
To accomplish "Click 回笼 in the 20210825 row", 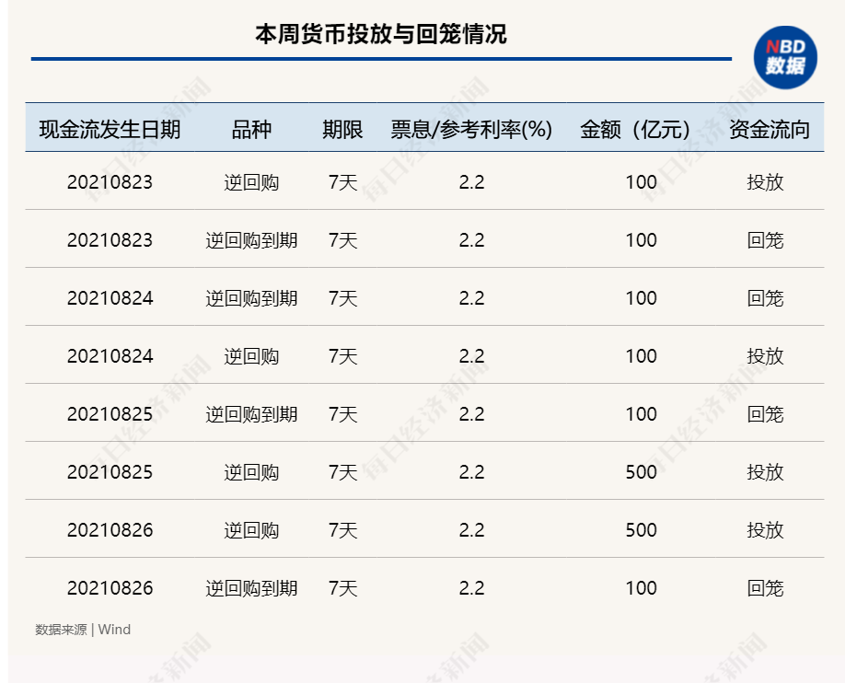I will (x=765, y=414).
